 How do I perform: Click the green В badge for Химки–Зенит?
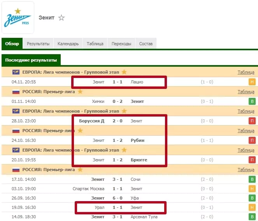[252, 101]
